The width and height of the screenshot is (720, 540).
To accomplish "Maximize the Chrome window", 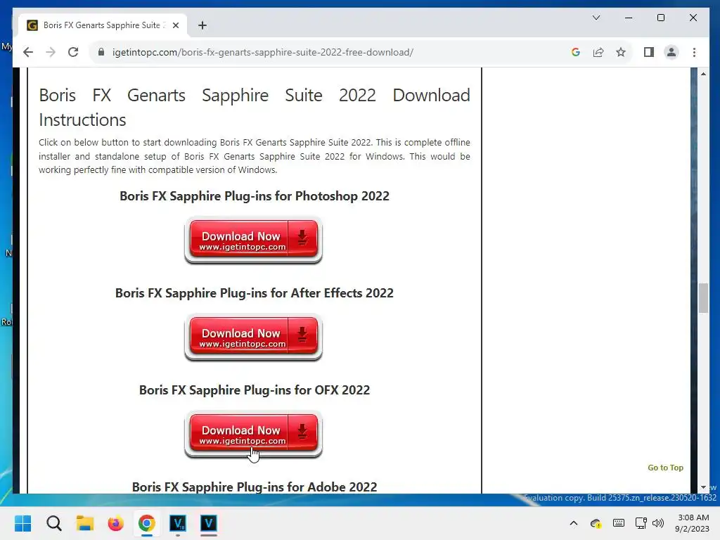I will [x=661, y=18].
